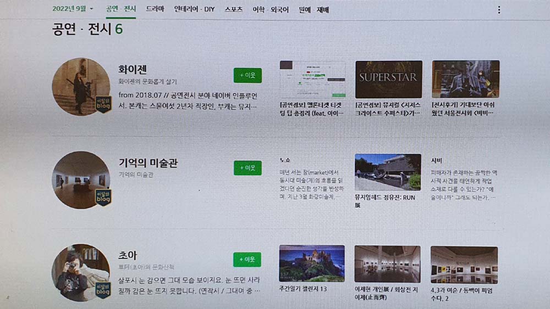The image size is (550, 309).
Task: Click 이달의 blog badge on 화이젠 profile
Action: pyautogui.click(x=103, y=105)
